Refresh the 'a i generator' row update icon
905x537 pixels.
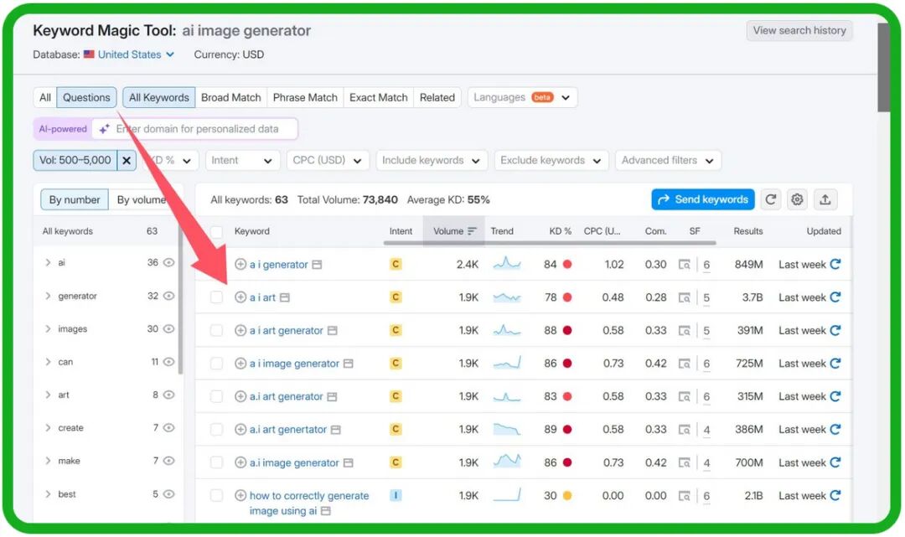click(x=835, y=265)
